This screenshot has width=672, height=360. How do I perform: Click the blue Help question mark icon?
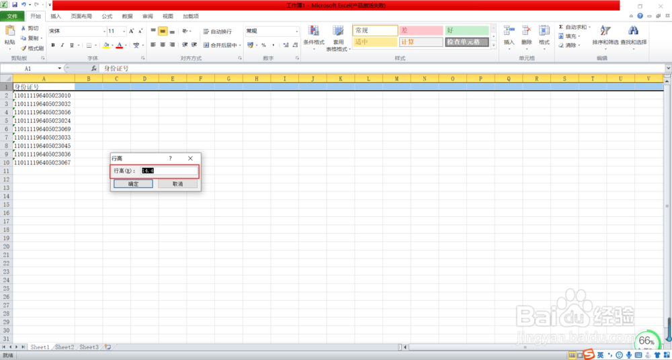click(x=640, y=16)
